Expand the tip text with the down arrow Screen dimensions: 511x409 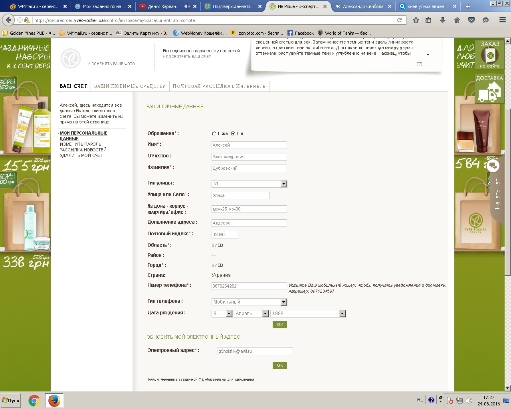tap(428, 55)
